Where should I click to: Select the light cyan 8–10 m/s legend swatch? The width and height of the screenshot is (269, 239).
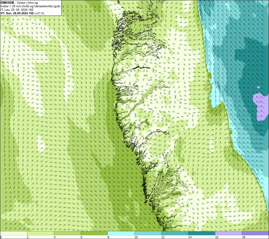click(x=121, y=233)
